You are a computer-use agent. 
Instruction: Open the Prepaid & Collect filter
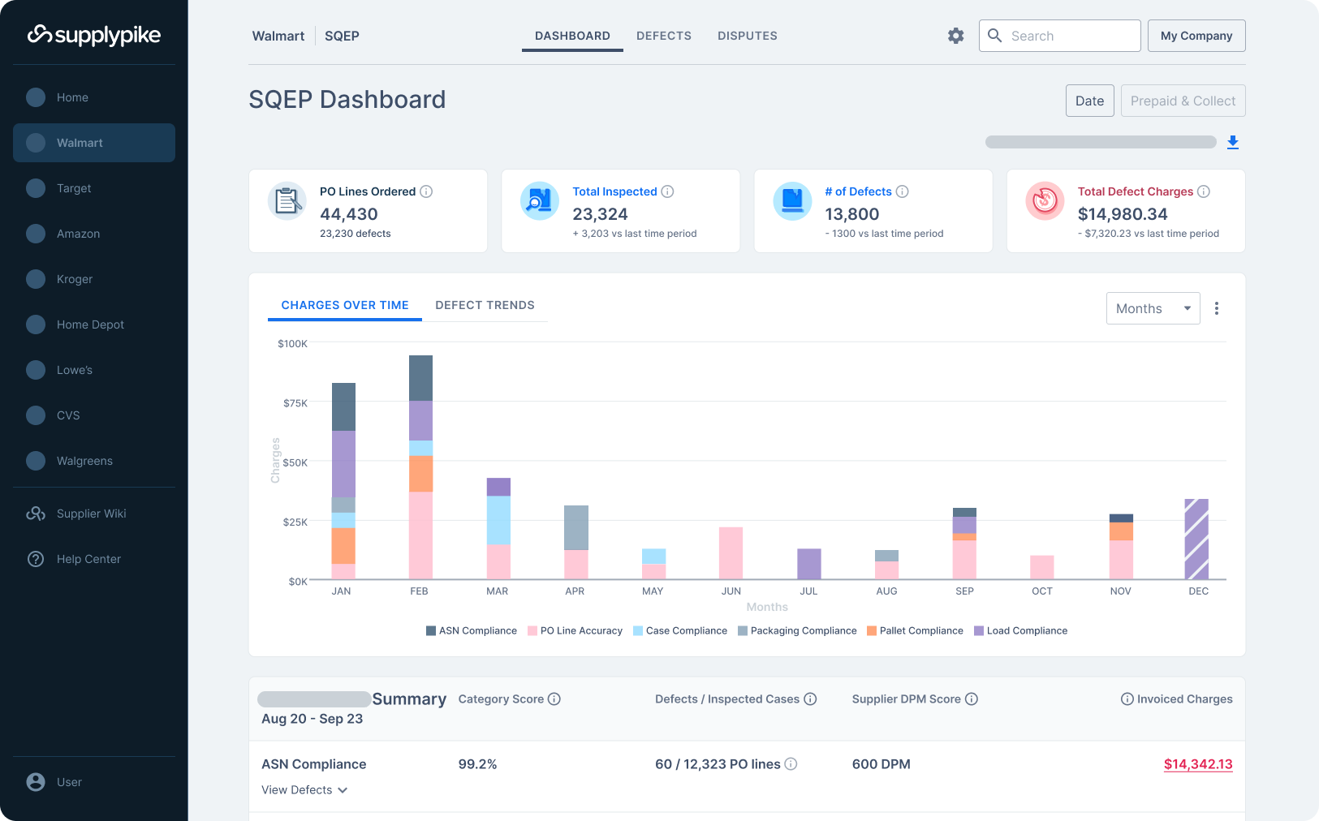click(x=1183, y=101)
